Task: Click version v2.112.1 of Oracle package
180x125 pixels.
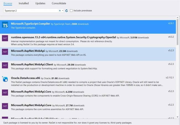Action: click(x=170, y=78)
